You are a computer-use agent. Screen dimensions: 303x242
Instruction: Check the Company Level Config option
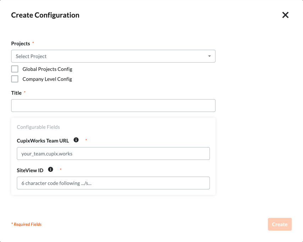click(15, 79)
